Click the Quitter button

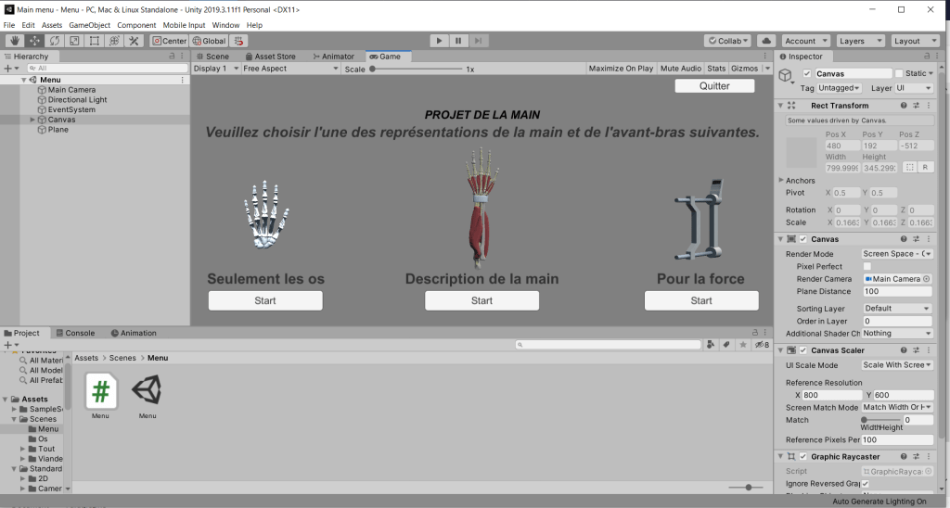[x=714, y=86]
